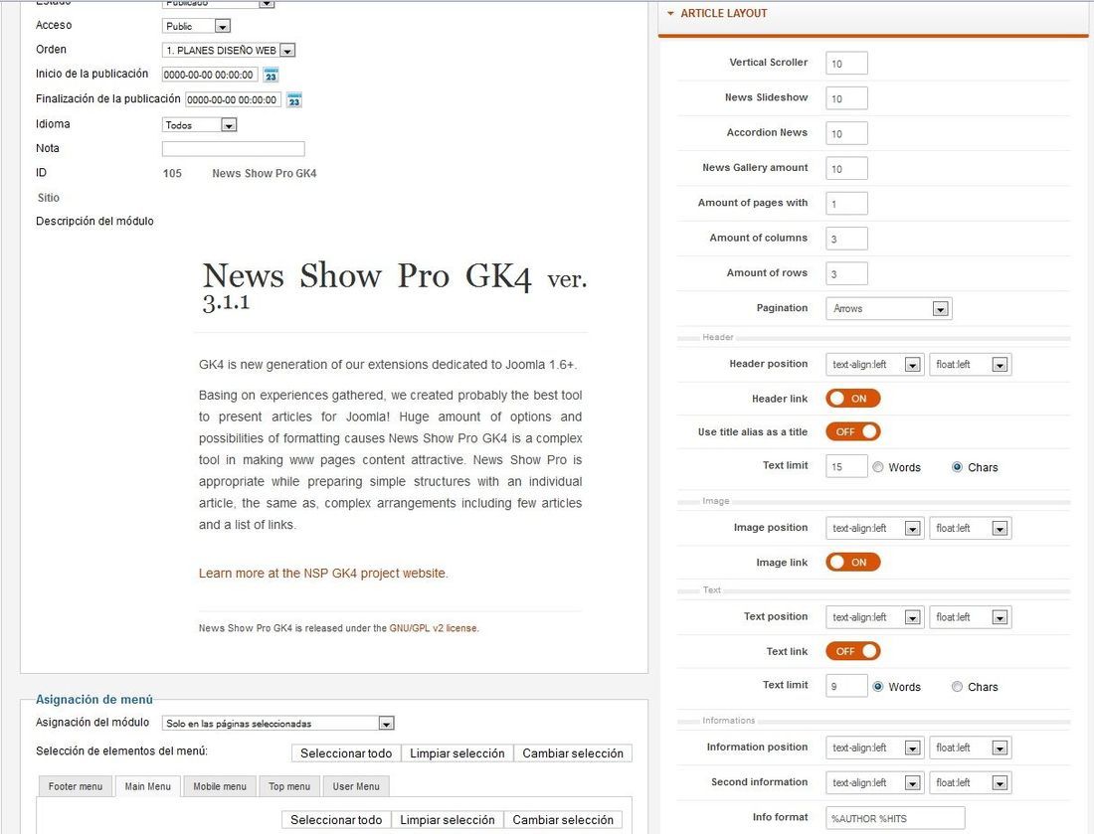Click Limpiar selección inside Main Menu tab
Viewport: 1094px width, 834px height.
pos(448,820)
